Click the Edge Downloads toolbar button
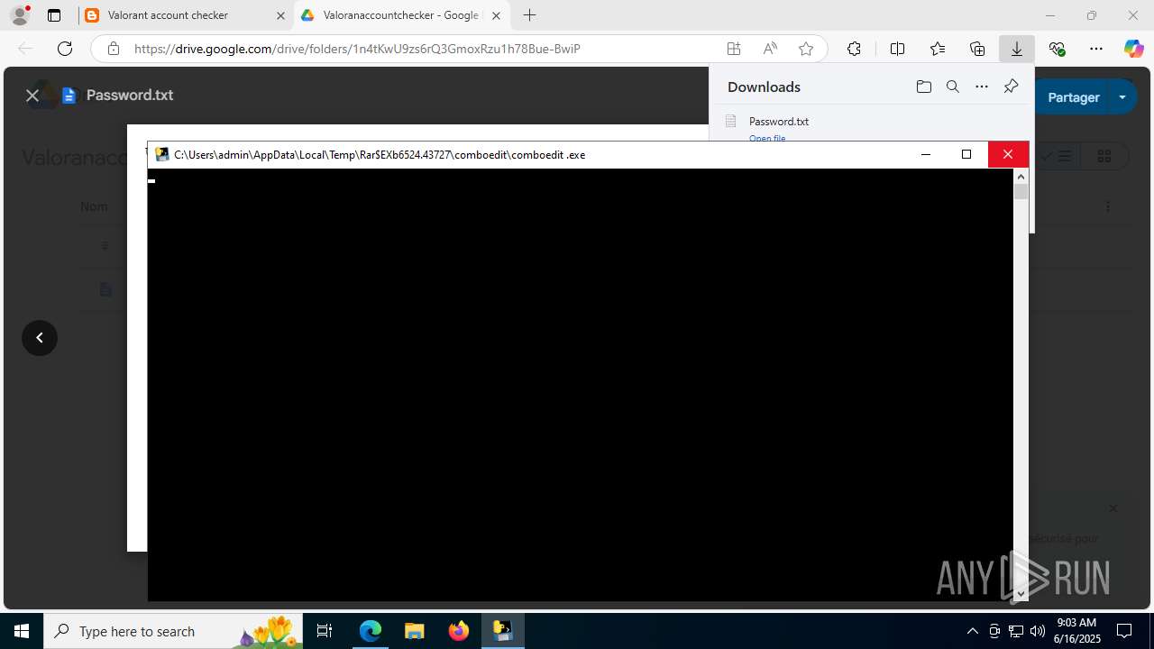 pos(1016,49)
